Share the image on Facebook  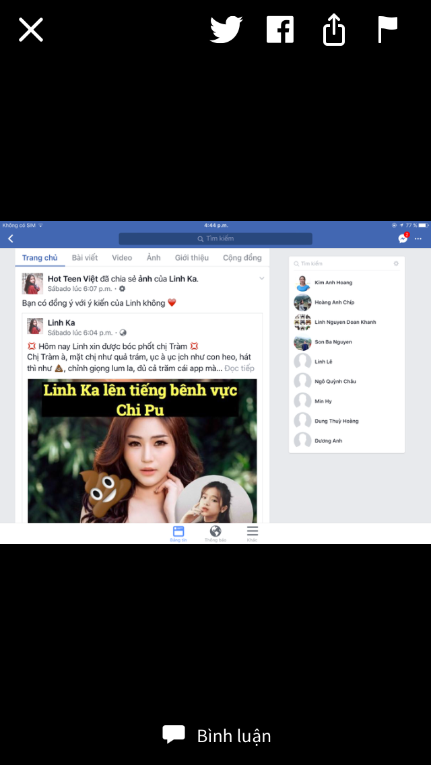click(x=279, y=30)
